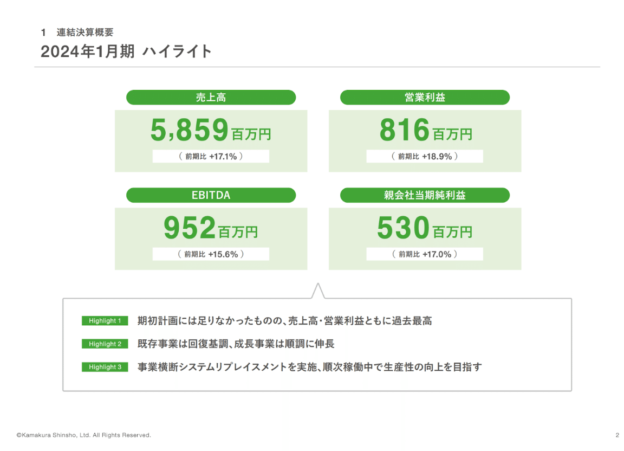
Task: Click the 5,859百万円 revenue figure
Action: tap(211, 130)
